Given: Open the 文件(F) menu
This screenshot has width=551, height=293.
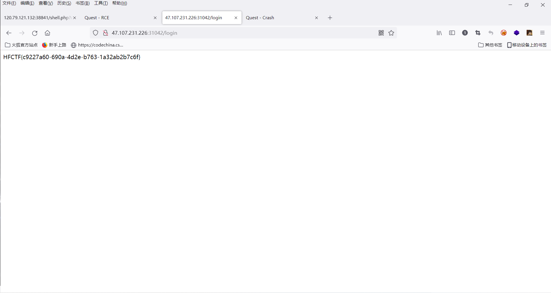Looking at the screenshot, I should 9,3.
